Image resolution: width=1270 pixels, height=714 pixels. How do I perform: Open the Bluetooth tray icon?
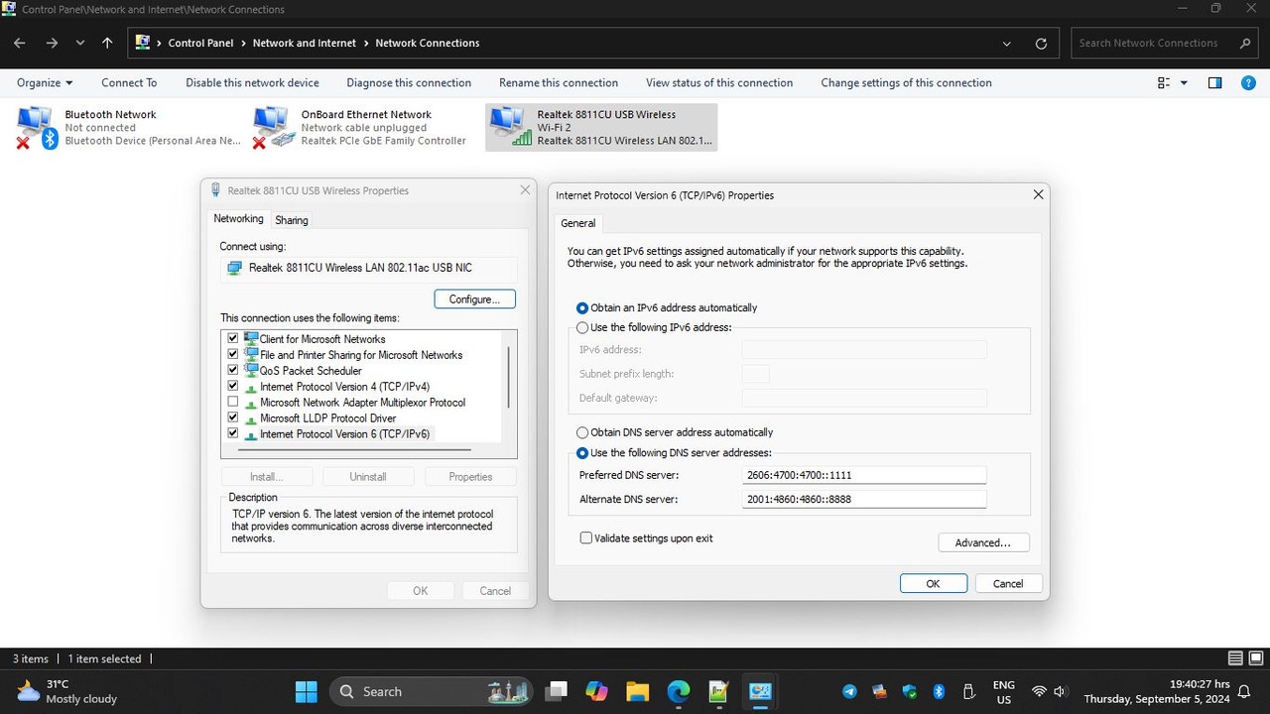point(939,691)
